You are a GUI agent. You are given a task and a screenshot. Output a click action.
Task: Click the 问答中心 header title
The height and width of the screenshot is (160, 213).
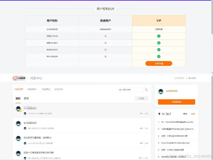coord(36,78)
